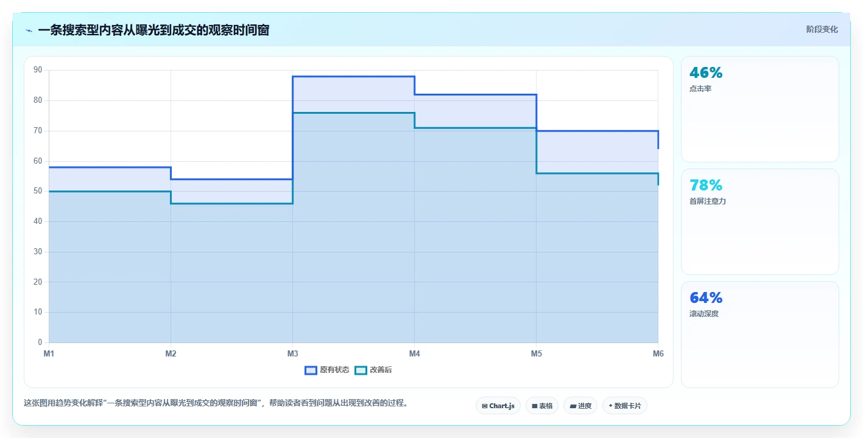Click the 点击率 label
Viewport: 863px width, 438px height.
700,89
